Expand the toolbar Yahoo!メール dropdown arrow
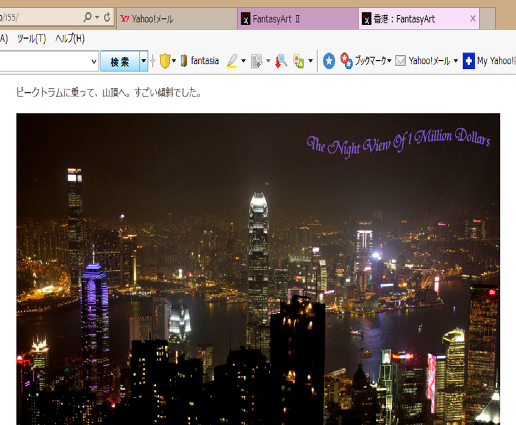The width and height of the screenshot is (516, 425). (455, 61)
